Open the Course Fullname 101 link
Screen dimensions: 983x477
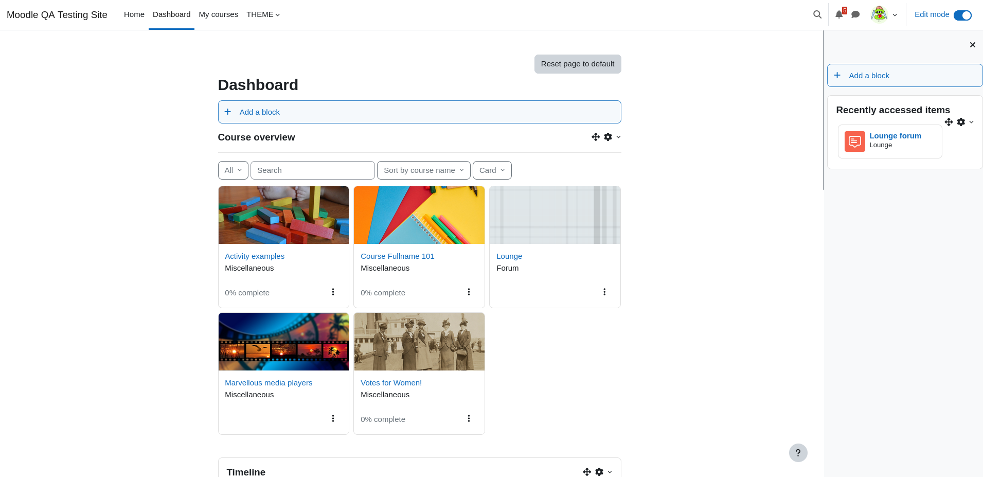click(x=397, y=256)
